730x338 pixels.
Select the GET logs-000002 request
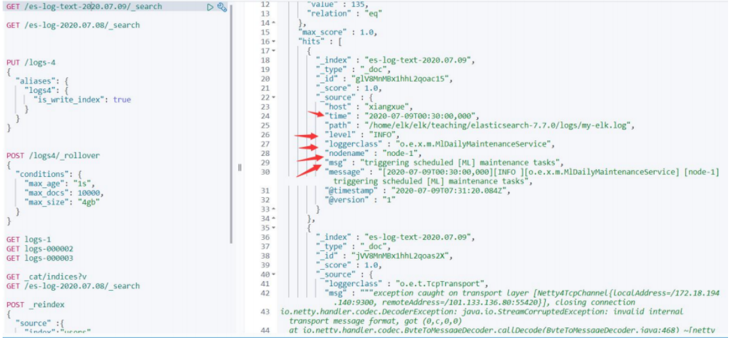click(40, 249)
